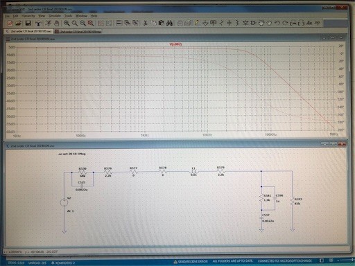Click the 'AC 1' source value text

[70, 211]
